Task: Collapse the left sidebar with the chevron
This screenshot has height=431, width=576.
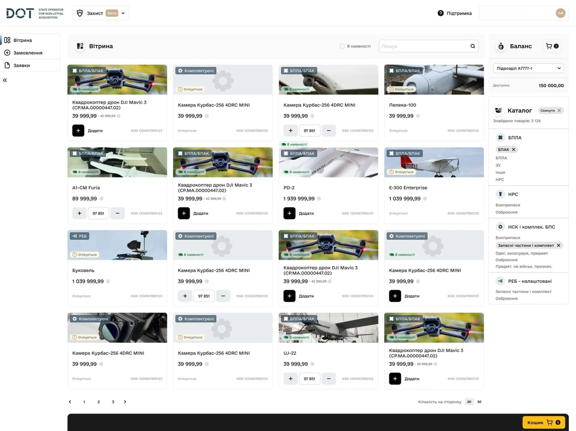Action: pos(5,80)
